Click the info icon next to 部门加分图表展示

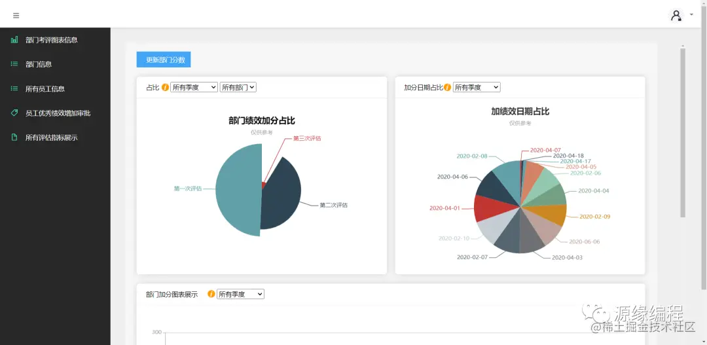pos(211,294)
